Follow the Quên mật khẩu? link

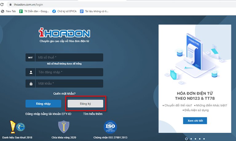(64, 94)
